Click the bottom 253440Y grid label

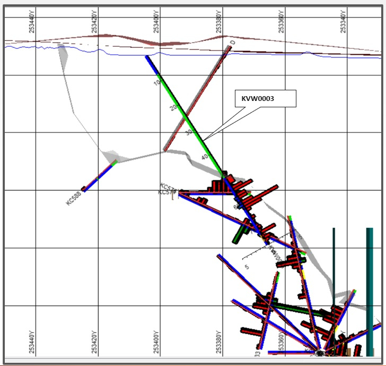click(33, 341)
